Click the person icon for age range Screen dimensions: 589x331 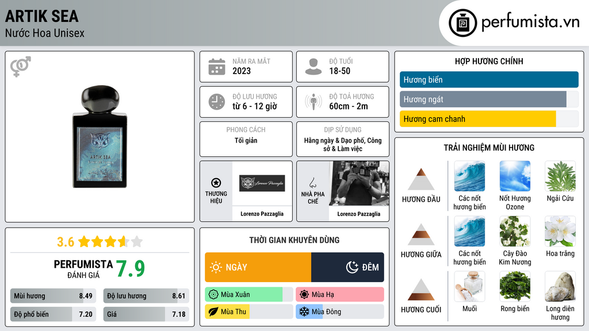click(x=313, y=67)
